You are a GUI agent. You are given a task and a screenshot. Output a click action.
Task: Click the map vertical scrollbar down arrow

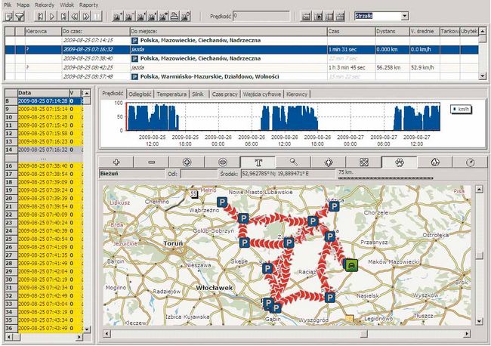[x=480, y=323]
